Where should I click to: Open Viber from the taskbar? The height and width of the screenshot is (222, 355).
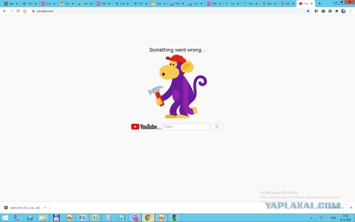pos(135,218)
